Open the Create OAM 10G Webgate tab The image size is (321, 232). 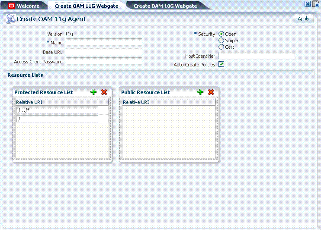(165, 6)
